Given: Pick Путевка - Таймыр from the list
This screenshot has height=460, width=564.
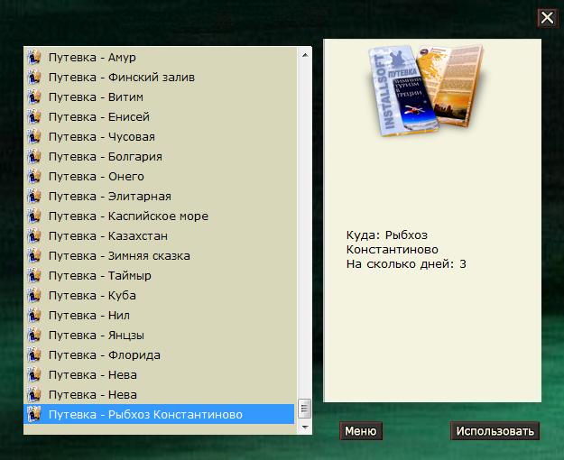Looking at the screenshot, I should (x=159, y=275).
